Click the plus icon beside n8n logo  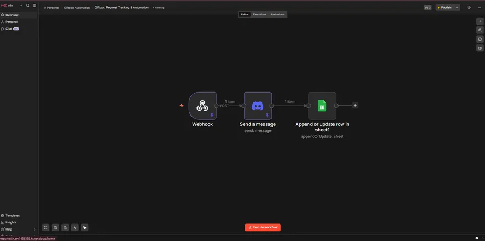coord(21,5)
